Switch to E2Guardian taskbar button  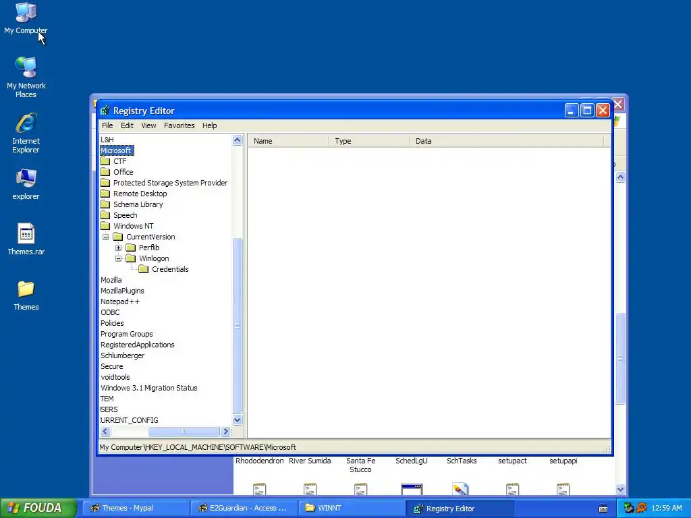[244, 509]
